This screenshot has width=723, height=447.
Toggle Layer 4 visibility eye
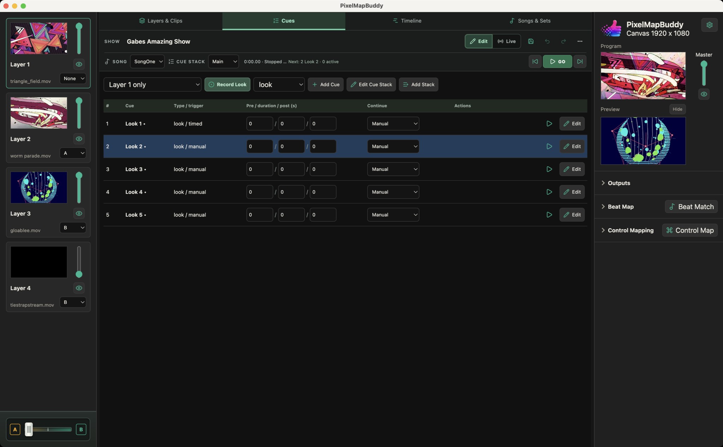(79, 288)
